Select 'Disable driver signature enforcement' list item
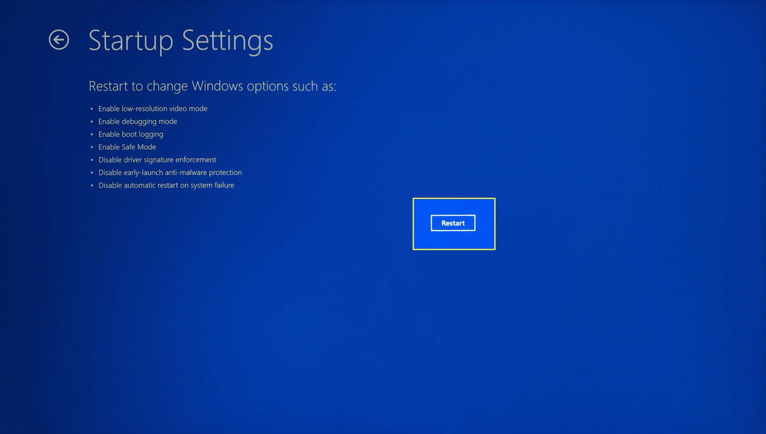Screen dimensions: 766x434 pyautogui.click(x=157, y=159)
